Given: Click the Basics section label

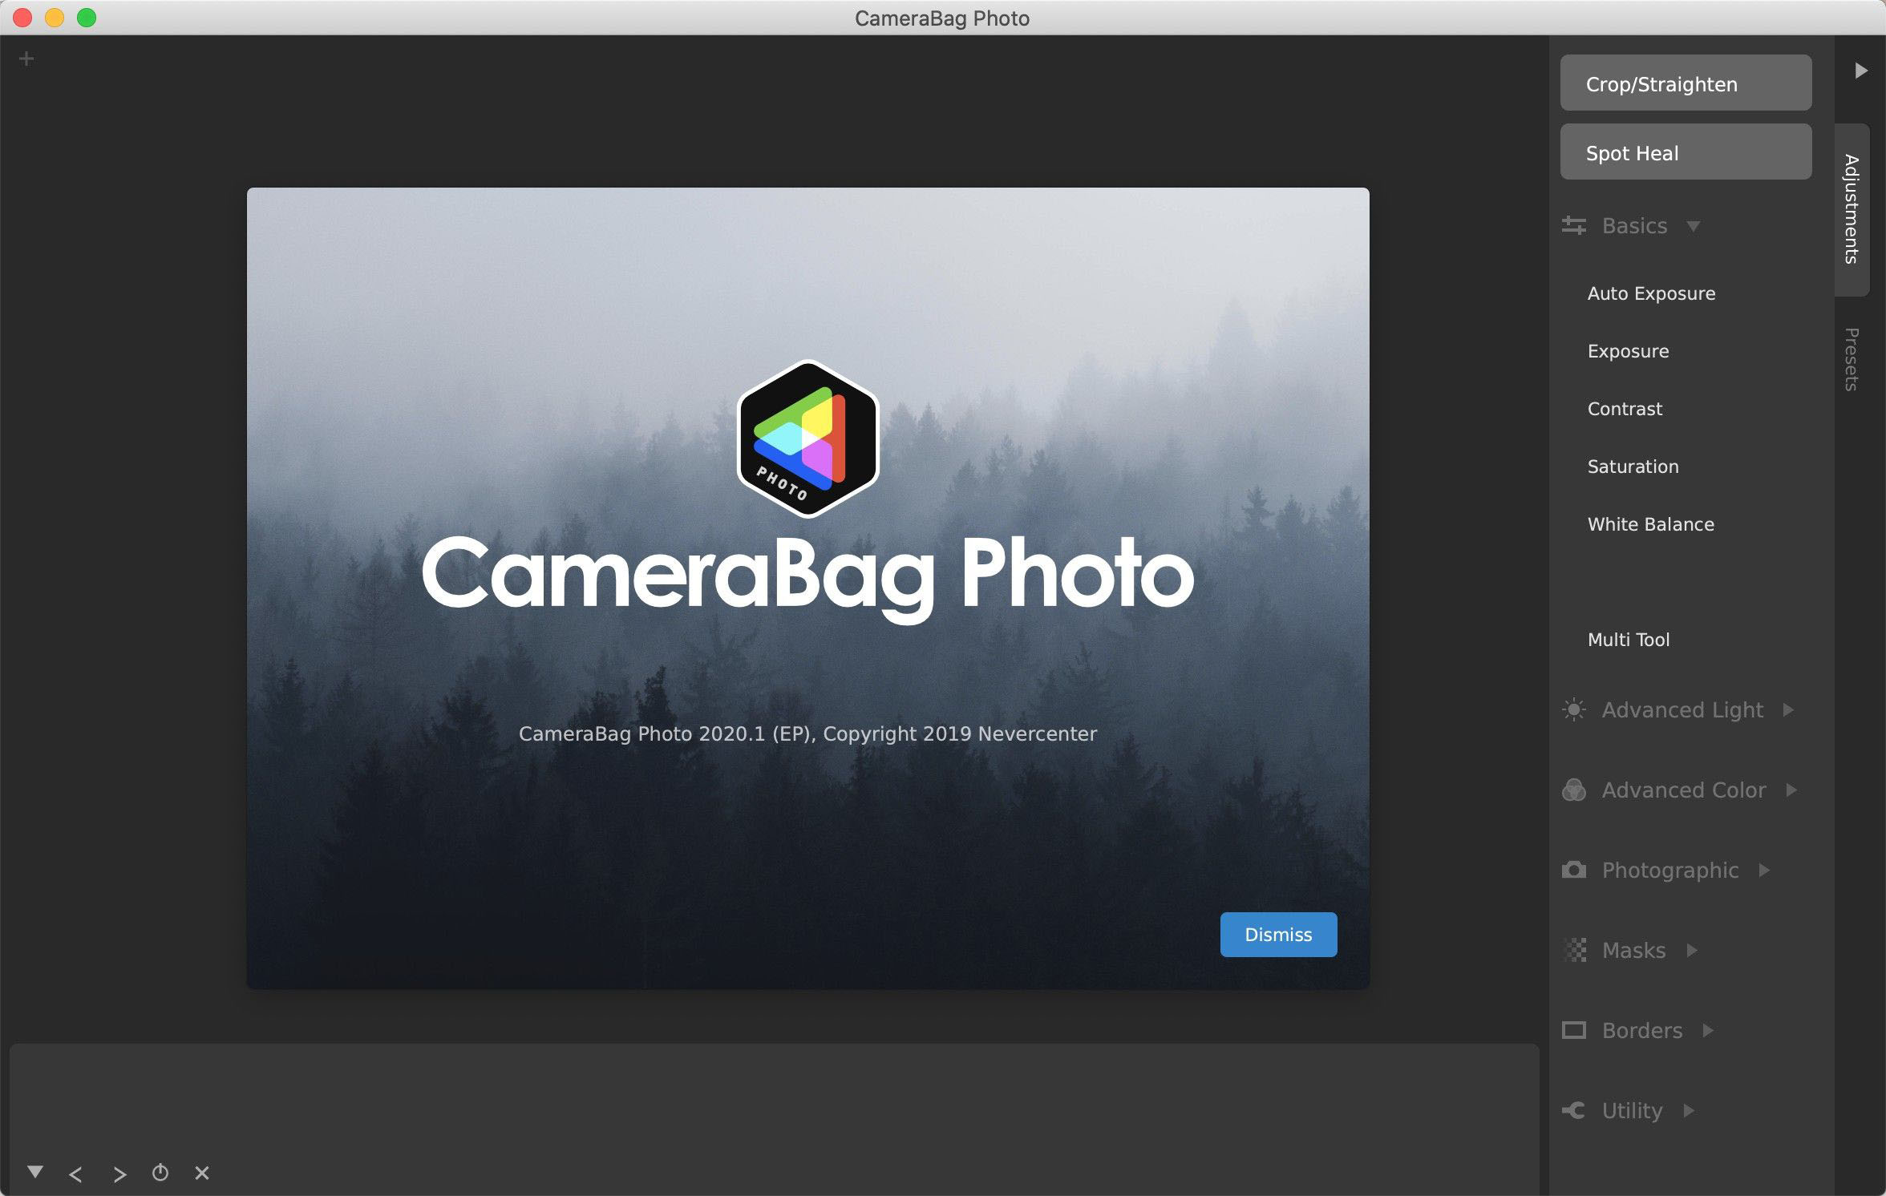Looking at the screenshot, I should [1634, 226].
